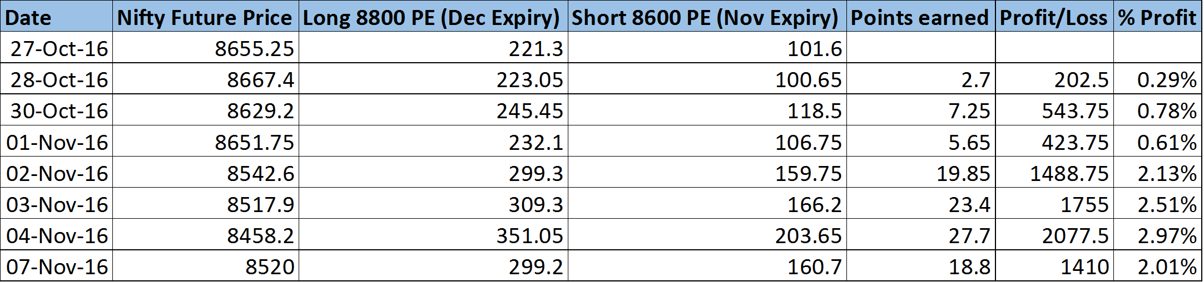This screenshot has width=1204, height=282.
Task: Select the 07-Nov-16 date cell
Action: point(56,265)
